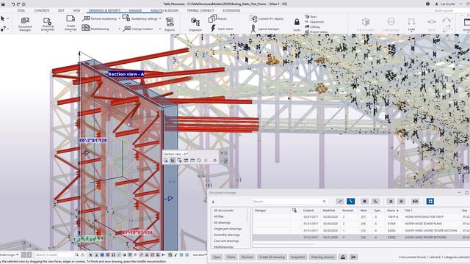Viewport: 470px width, 264px height.
Task: Toggle the highlighted second icon in Section view toolbar
Action: 173,161
